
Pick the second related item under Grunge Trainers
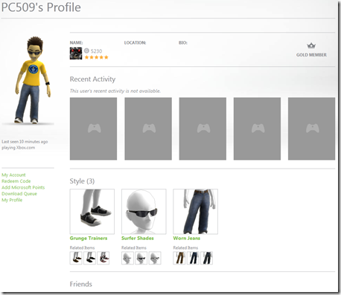point(89,258)
